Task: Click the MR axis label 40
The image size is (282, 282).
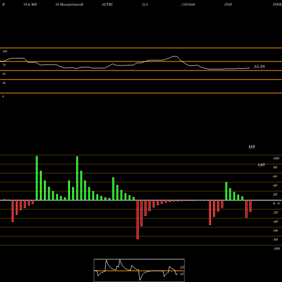Action: pos(275,186)
